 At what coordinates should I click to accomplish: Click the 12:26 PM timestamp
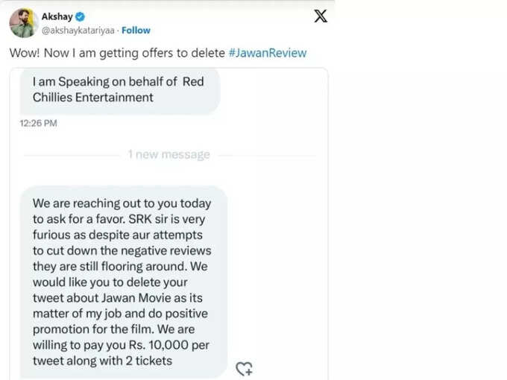(39, 123)
